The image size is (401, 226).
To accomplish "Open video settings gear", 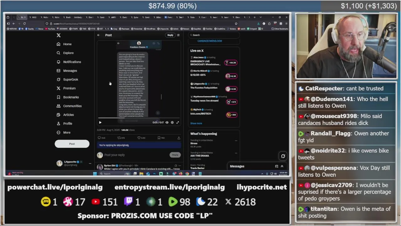I will click(172, 122).
